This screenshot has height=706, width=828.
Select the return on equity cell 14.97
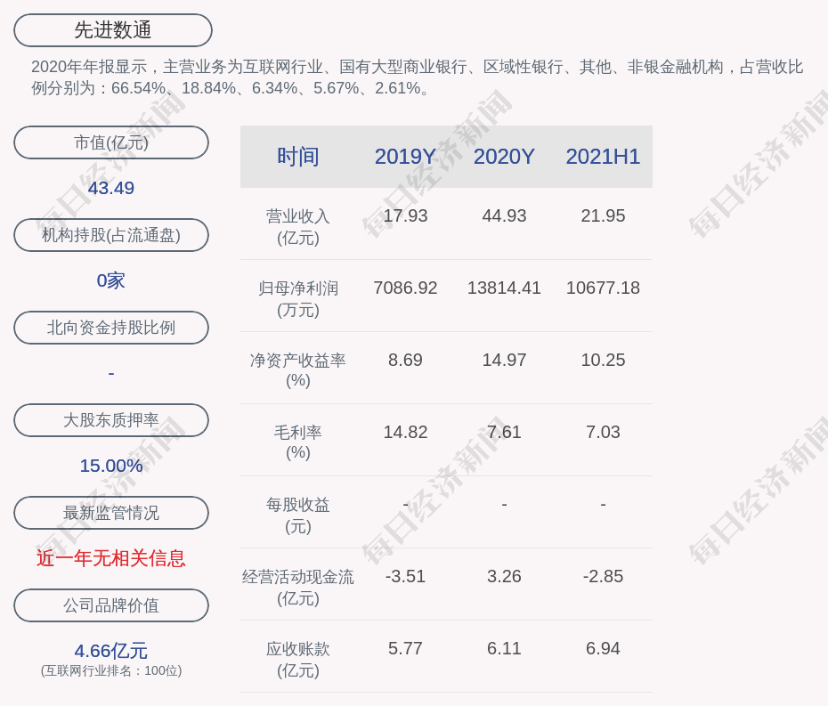pyautogui.click(x=504, y=361)
